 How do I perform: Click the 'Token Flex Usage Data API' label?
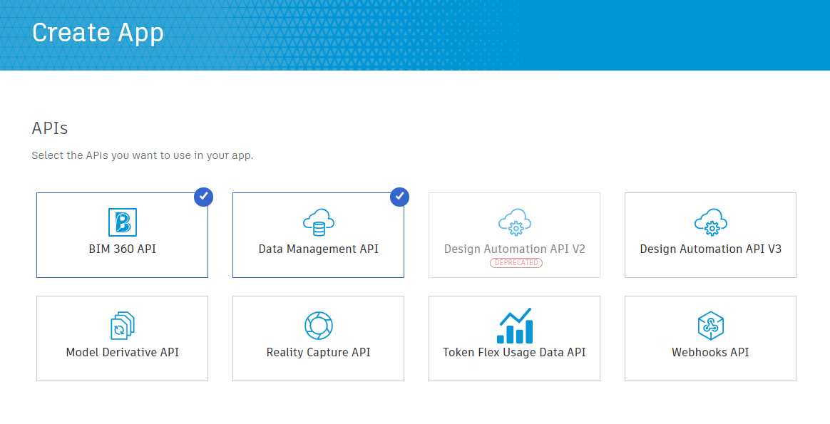point(515,352)
